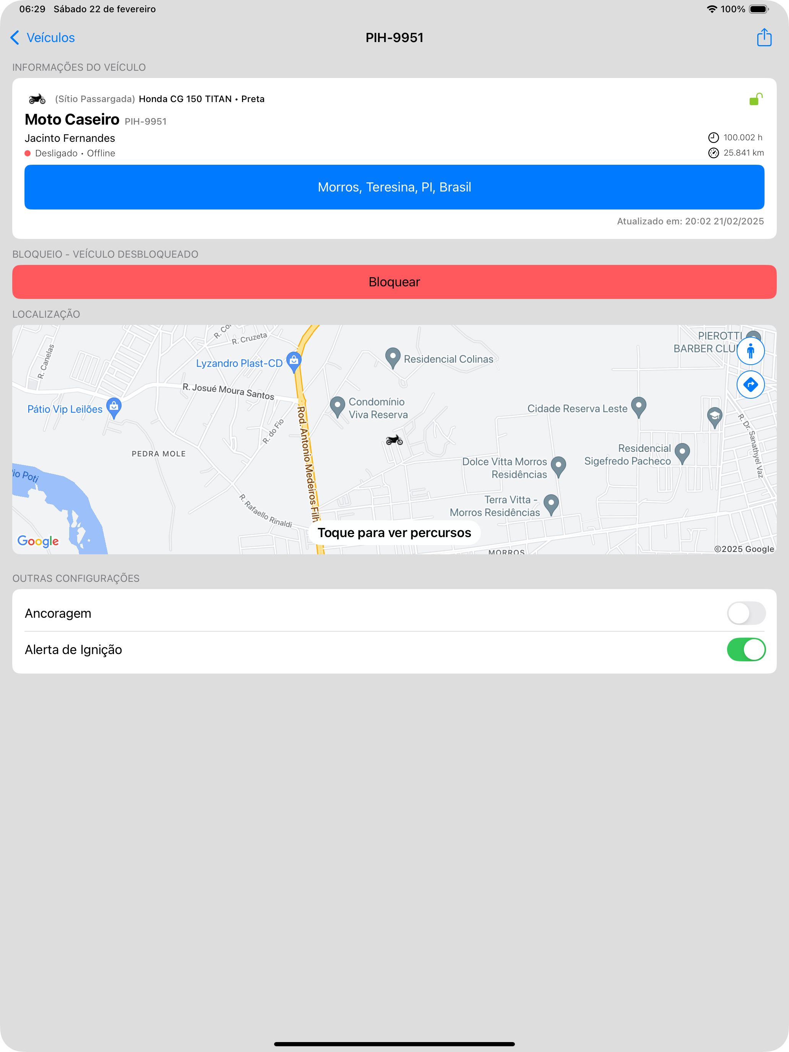Screen dimensions: 789x1052
Task: Tap the Lyzandro Plast-CD shop pin
Action: pyautogui.click(x=294, y=362)
